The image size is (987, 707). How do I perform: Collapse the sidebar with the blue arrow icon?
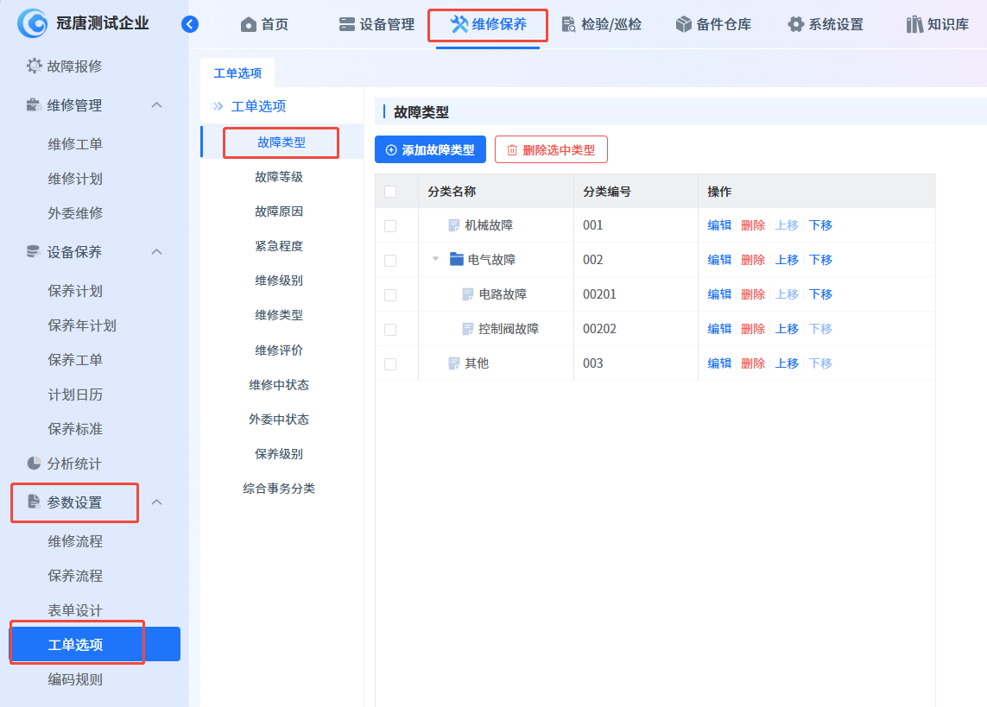pos(190,24)
